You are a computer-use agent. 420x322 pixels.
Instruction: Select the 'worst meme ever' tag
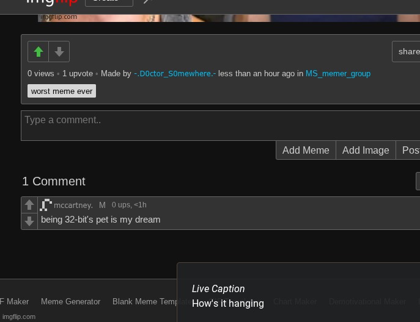click(62, 91)
